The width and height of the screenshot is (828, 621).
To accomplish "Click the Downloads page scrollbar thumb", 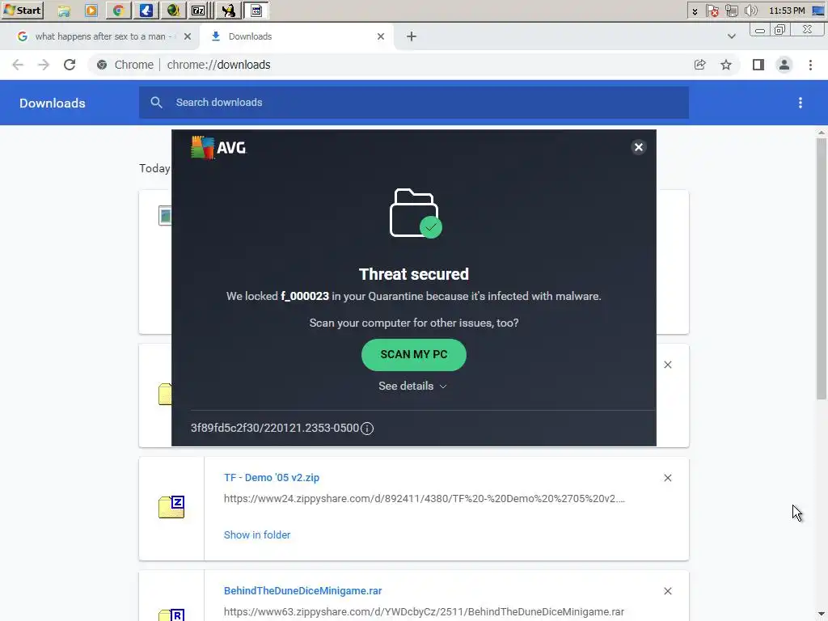I will coord(822,268).
